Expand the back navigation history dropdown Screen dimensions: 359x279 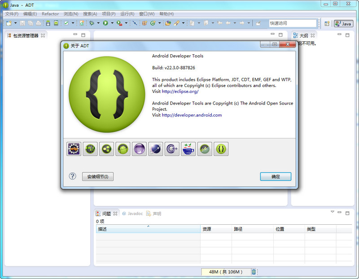coord(234,23)
